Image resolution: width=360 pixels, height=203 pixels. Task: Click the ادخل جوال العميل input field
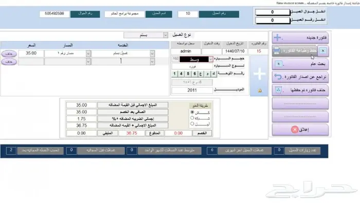pyautogui.click(x=273, y=12)
